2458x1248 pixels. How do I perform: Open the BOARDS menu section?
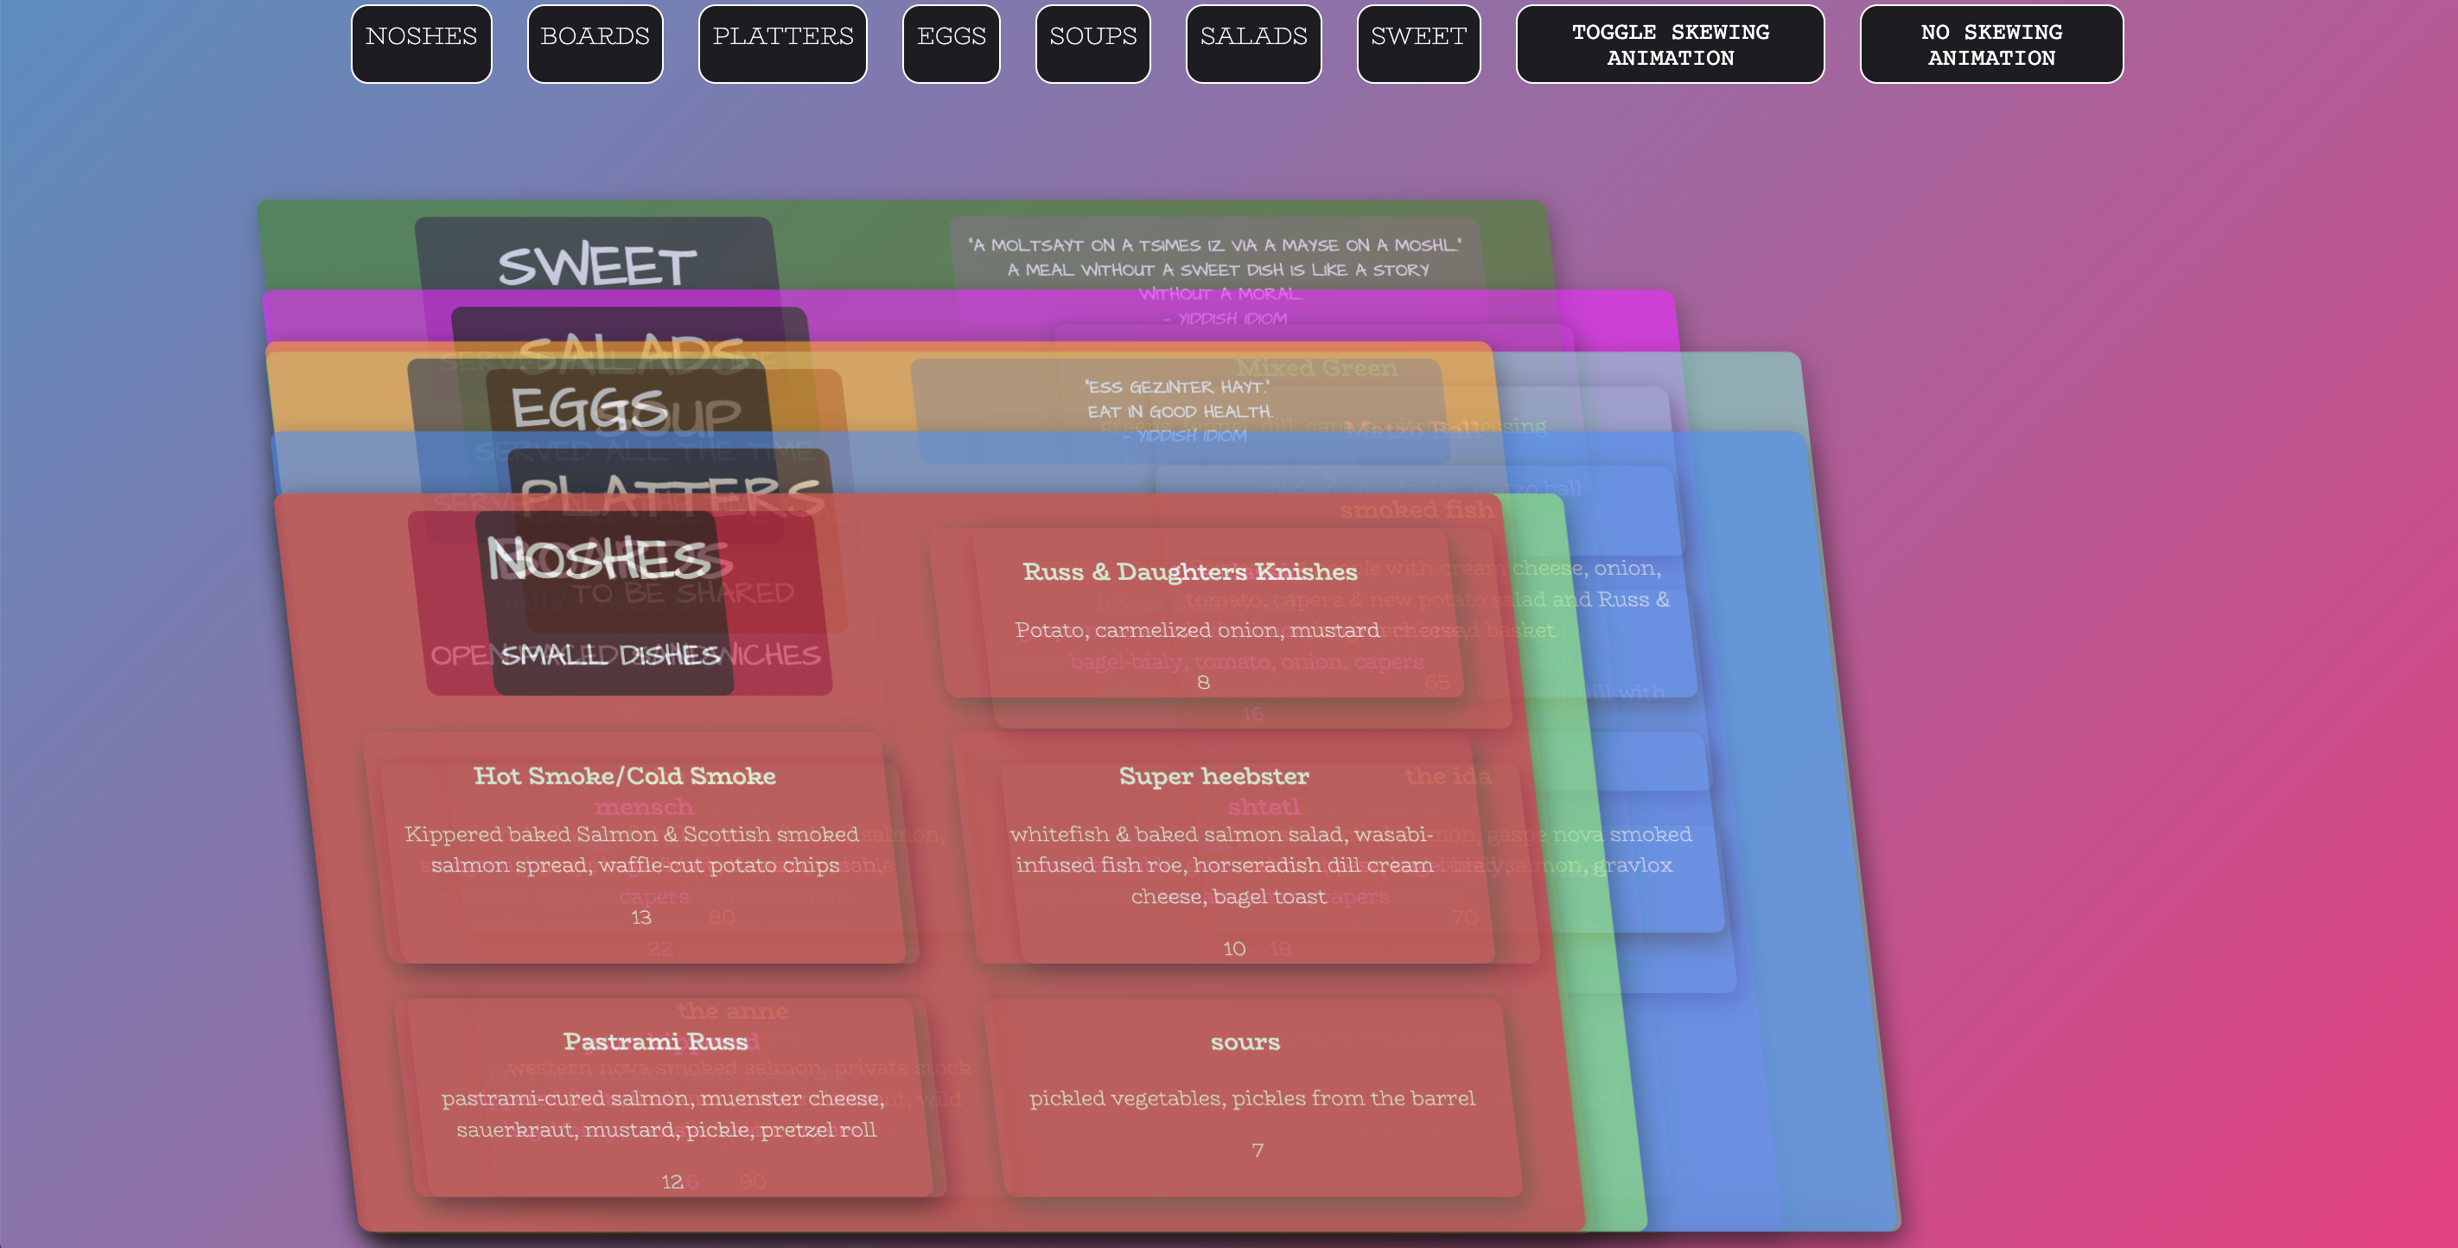[595, 44]
